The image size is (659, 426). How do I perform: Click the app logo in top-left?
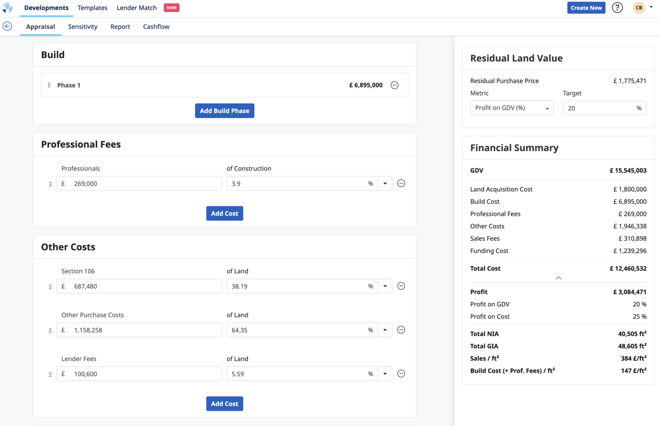[8, 8]
